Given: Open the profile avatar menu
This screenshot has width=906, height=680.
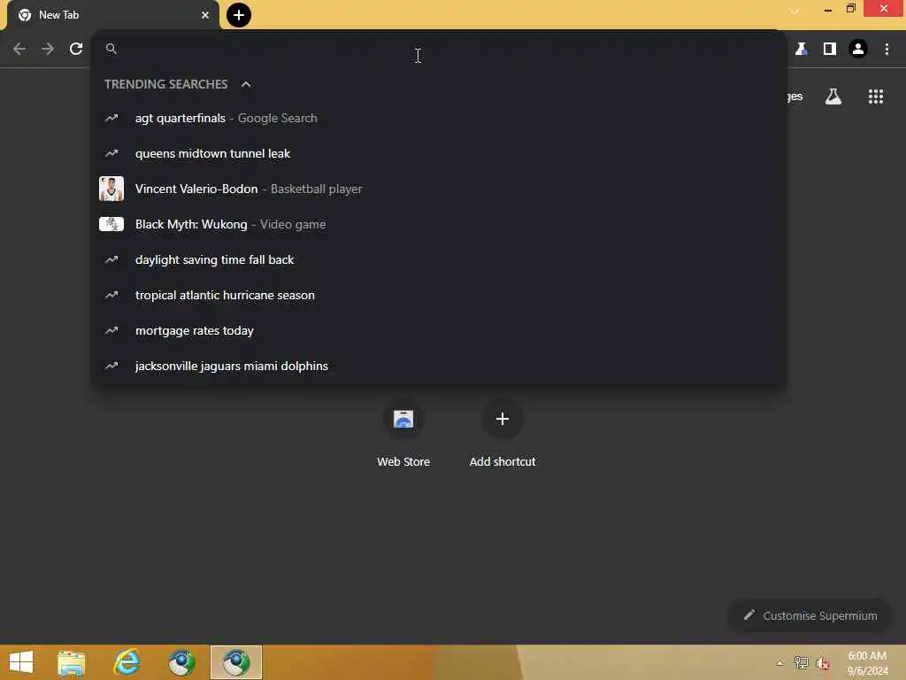Looking at the screenshot, I should click(x=858, y=49).
